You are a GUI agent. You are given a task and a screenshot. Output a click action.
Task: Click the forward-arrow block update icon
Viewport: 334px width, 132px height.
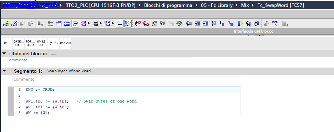pyautogui.click(x=154, y=24)
